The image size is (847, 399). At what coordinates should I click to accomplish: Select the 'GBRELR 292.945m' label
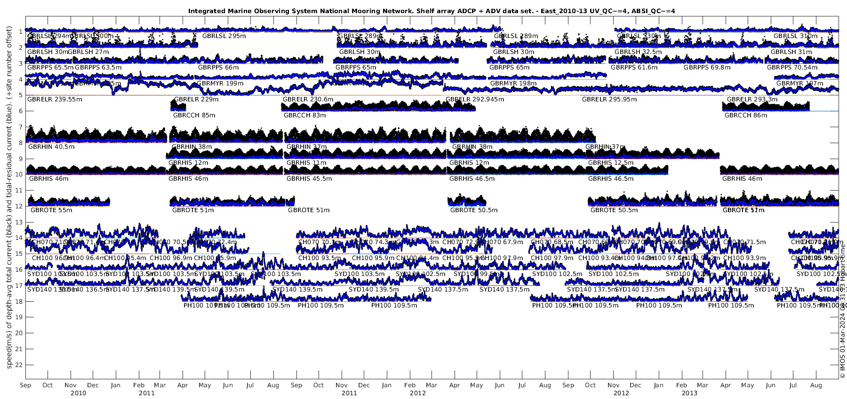(x=474, y=99)
